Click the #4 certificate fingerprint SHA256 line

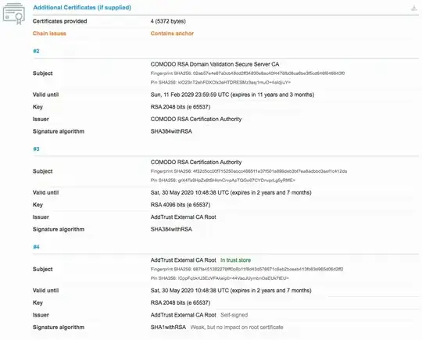click(247, 269)
